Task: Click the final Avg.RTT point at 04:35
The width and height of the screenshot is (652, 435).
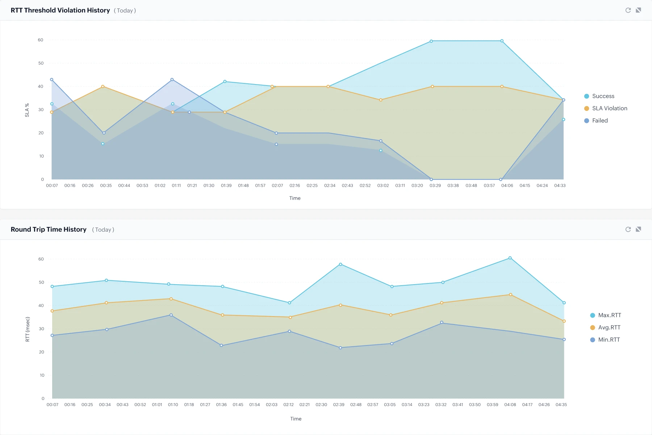Action: 564,321
